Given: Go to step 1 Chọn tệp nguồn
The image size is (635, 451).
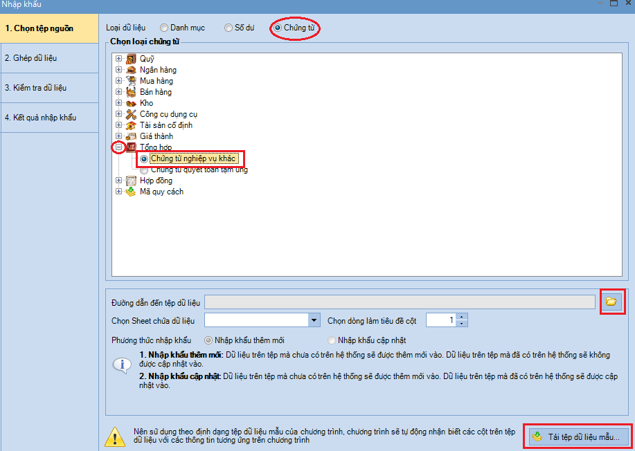Looking at the screenshot, I should [x=49, y=28].
